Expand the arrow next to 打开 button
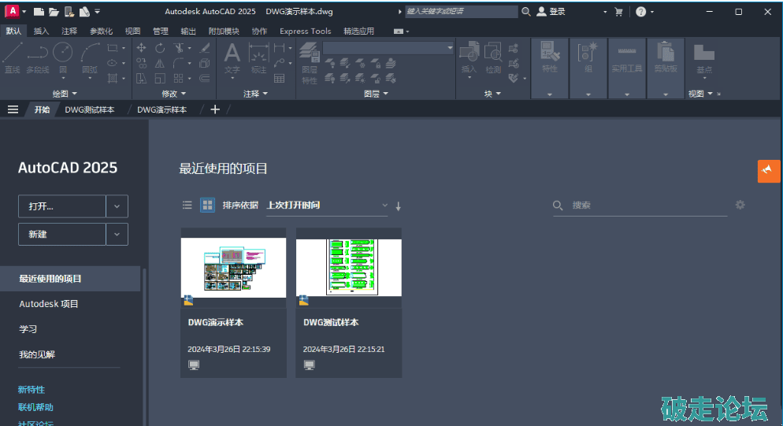This screenshot has width=783, height=426. pos(117,206)
